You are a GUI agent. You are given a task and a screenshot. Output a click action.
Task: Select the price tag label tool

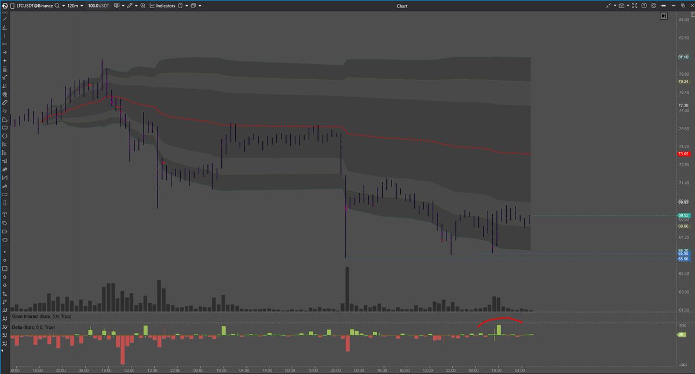(5, 223)
